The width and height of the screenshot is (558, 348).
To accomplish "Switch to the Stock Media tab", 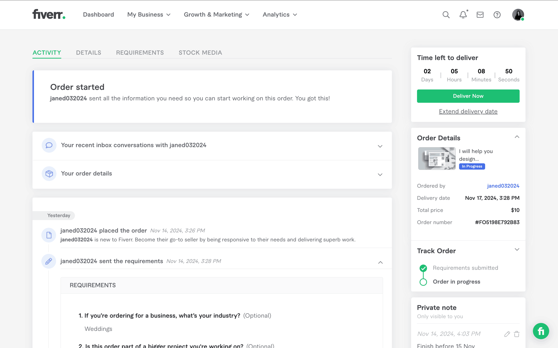I will tap(200, 53).
